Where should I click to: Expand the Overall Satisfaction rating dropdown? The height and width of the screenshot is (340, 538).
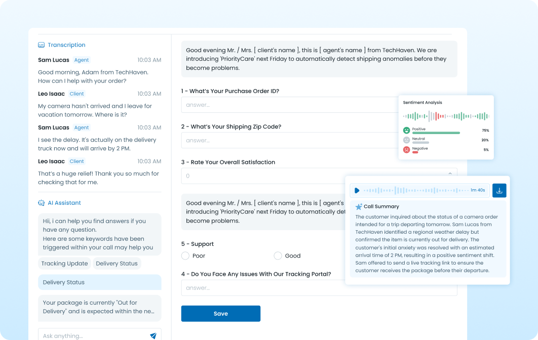pyautogui.click(x=450, y=174)
